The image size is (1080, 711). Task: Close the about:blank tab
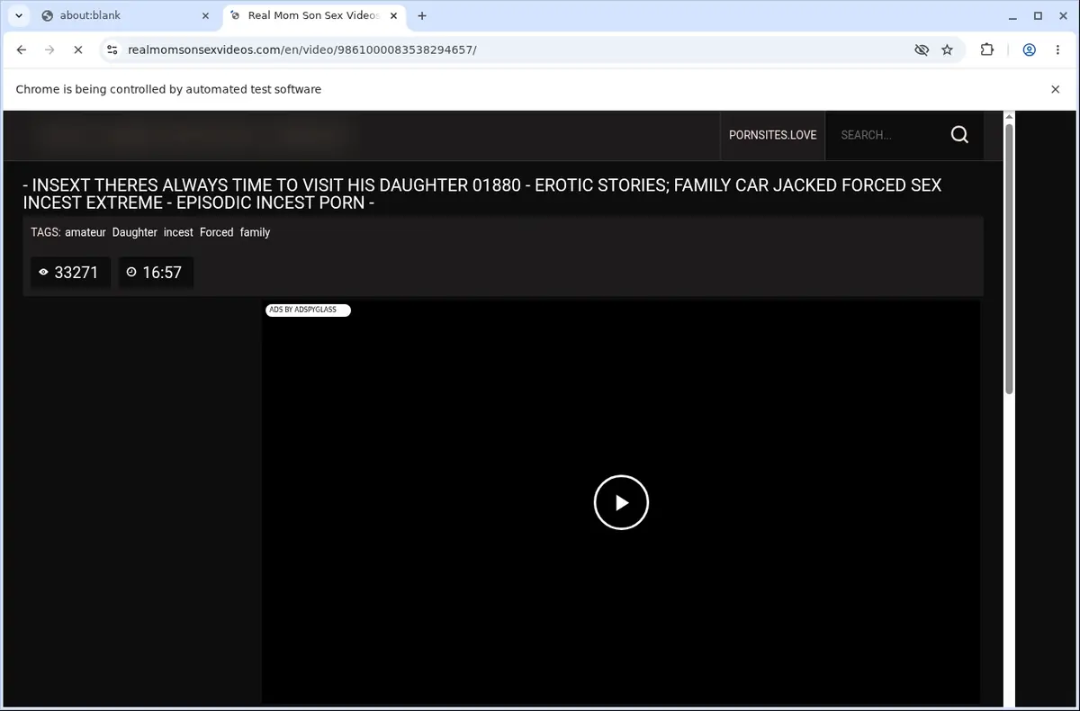(x=205, y=15)
